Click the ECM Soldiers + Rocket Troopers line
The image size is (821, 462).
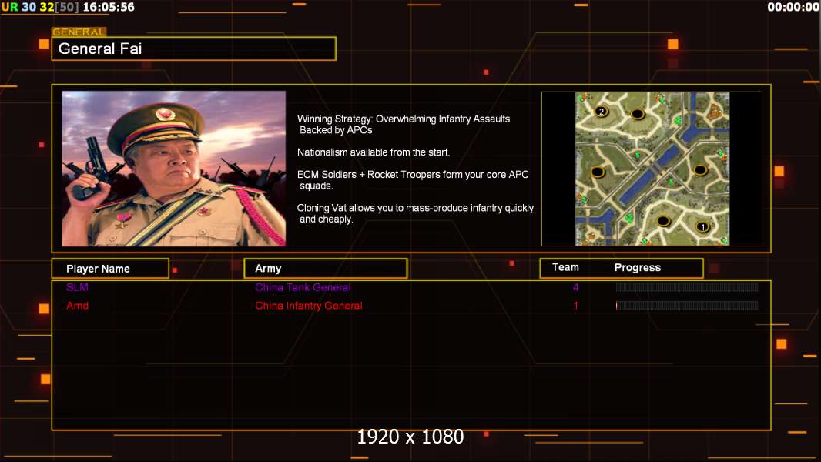[x=413, y=180]
